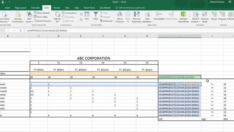Switch to the Review tab
The width and height of the screenshot is (234, 132).
(x=57, y=8)
